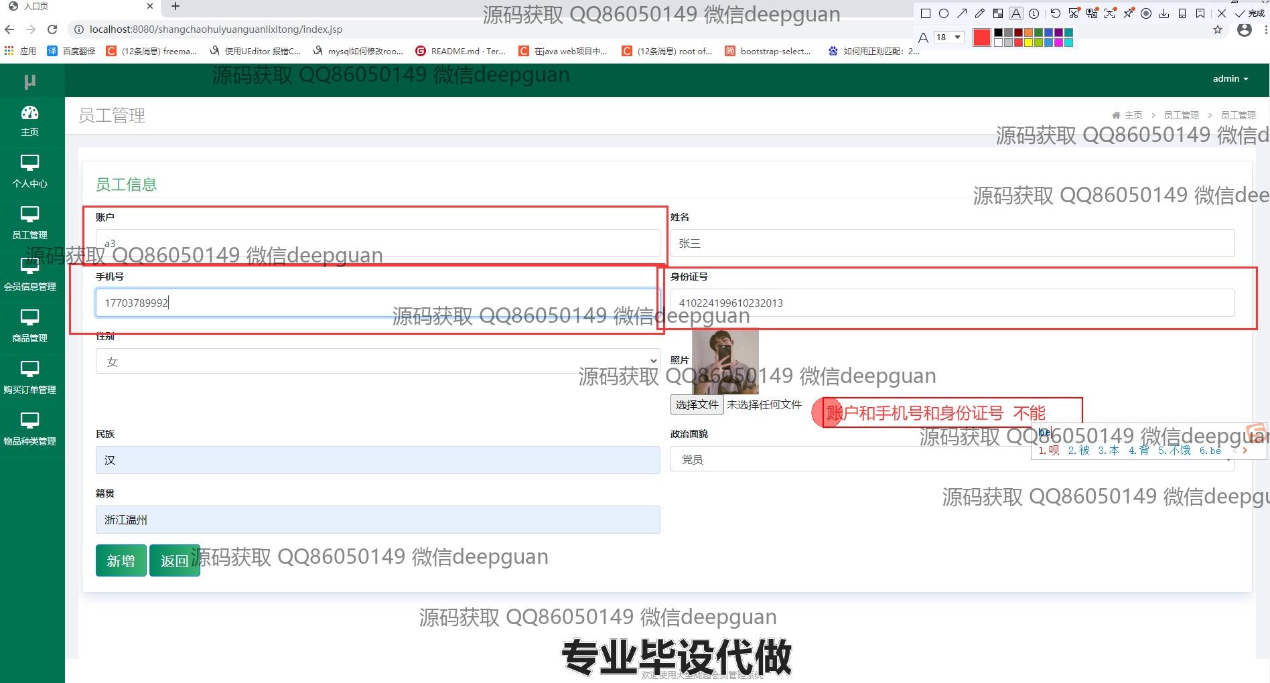This screenshot has width=1270, height=683.
Task: Open 主页 dashboard in sidebar
Action: click(30, 121)
